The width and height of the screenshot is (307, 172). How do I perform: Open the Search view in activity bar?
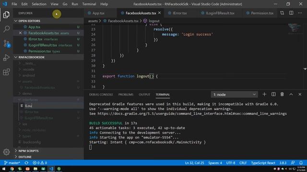coord(6,29)
